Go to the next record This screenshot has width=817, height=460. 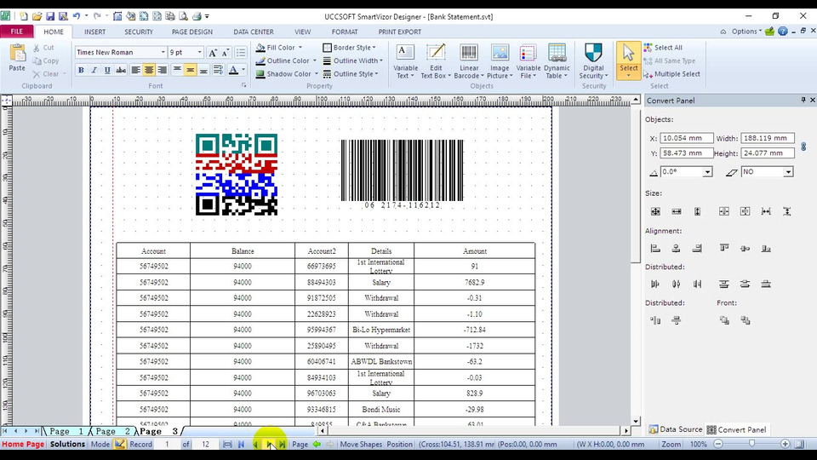270,445
